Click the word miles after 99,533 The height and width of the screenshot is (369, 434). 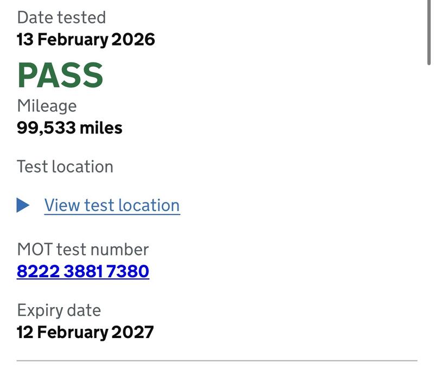tap(101, 128)
